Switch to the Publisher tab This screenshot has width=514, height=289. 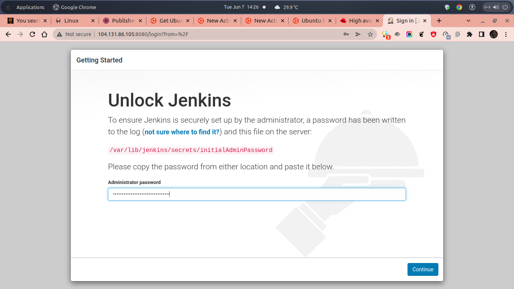pos(123,21)
